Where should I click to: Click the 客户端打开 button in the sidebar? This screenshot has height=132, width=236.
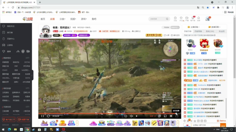pos(9,119)
